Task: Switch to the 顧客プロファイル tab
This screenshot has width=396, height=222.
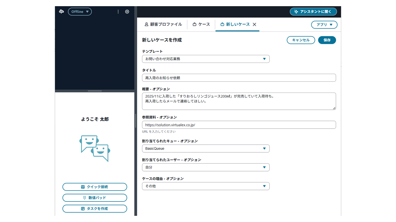Action: pyautogui.click(x=163, y=24)
